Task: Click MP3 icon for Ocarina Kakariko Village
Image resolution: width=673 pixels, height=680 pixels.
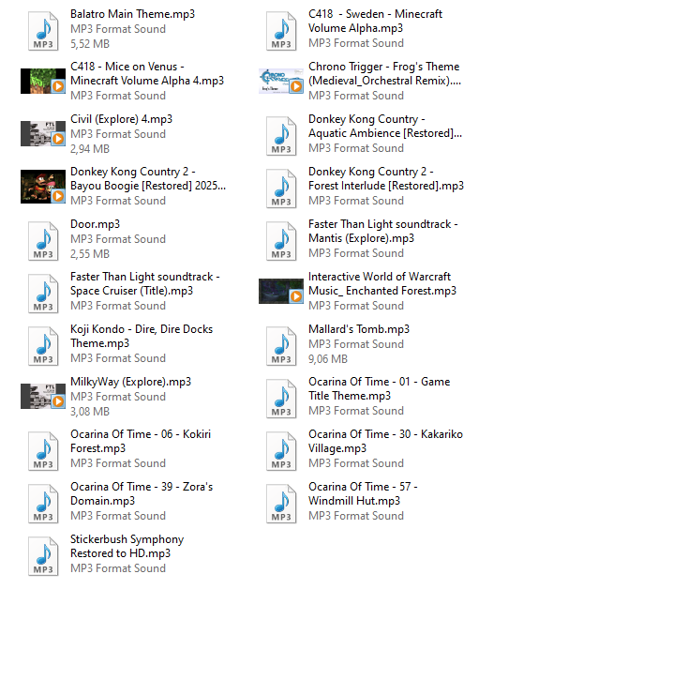Action: pyautogui.click(x=281, y=450)
